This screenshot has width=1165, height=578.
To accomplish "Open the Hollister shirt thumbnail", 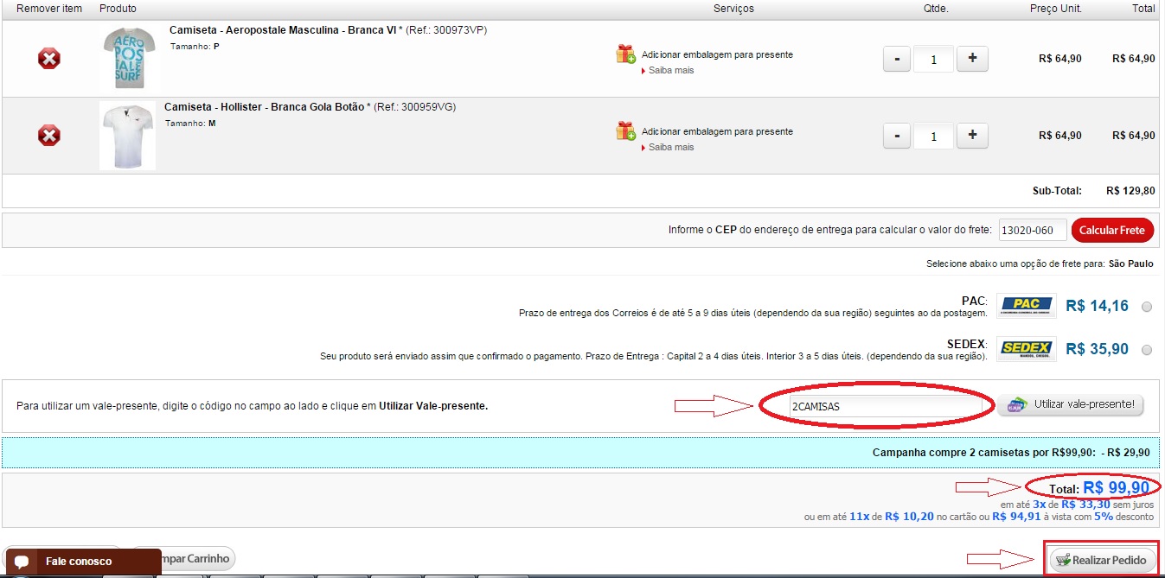I will pos(127,135).
